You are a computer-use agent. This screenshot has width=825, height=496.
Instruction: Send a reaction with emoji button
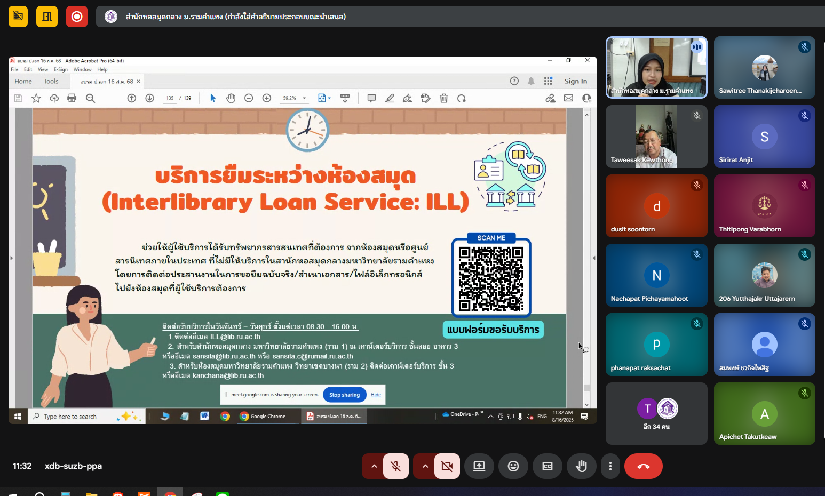pyautogui.click(x=513, y=466)
